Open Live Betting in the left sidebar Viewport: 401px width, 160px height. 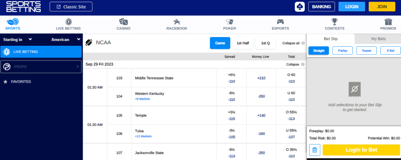point(41,52)
